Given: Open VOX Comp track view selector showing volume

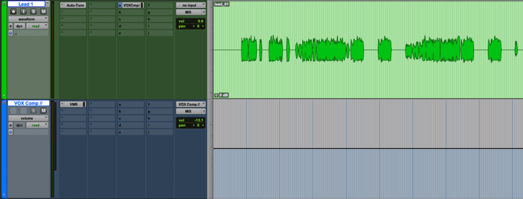Looking at the screenshot, I should click(x=29, y=118).
